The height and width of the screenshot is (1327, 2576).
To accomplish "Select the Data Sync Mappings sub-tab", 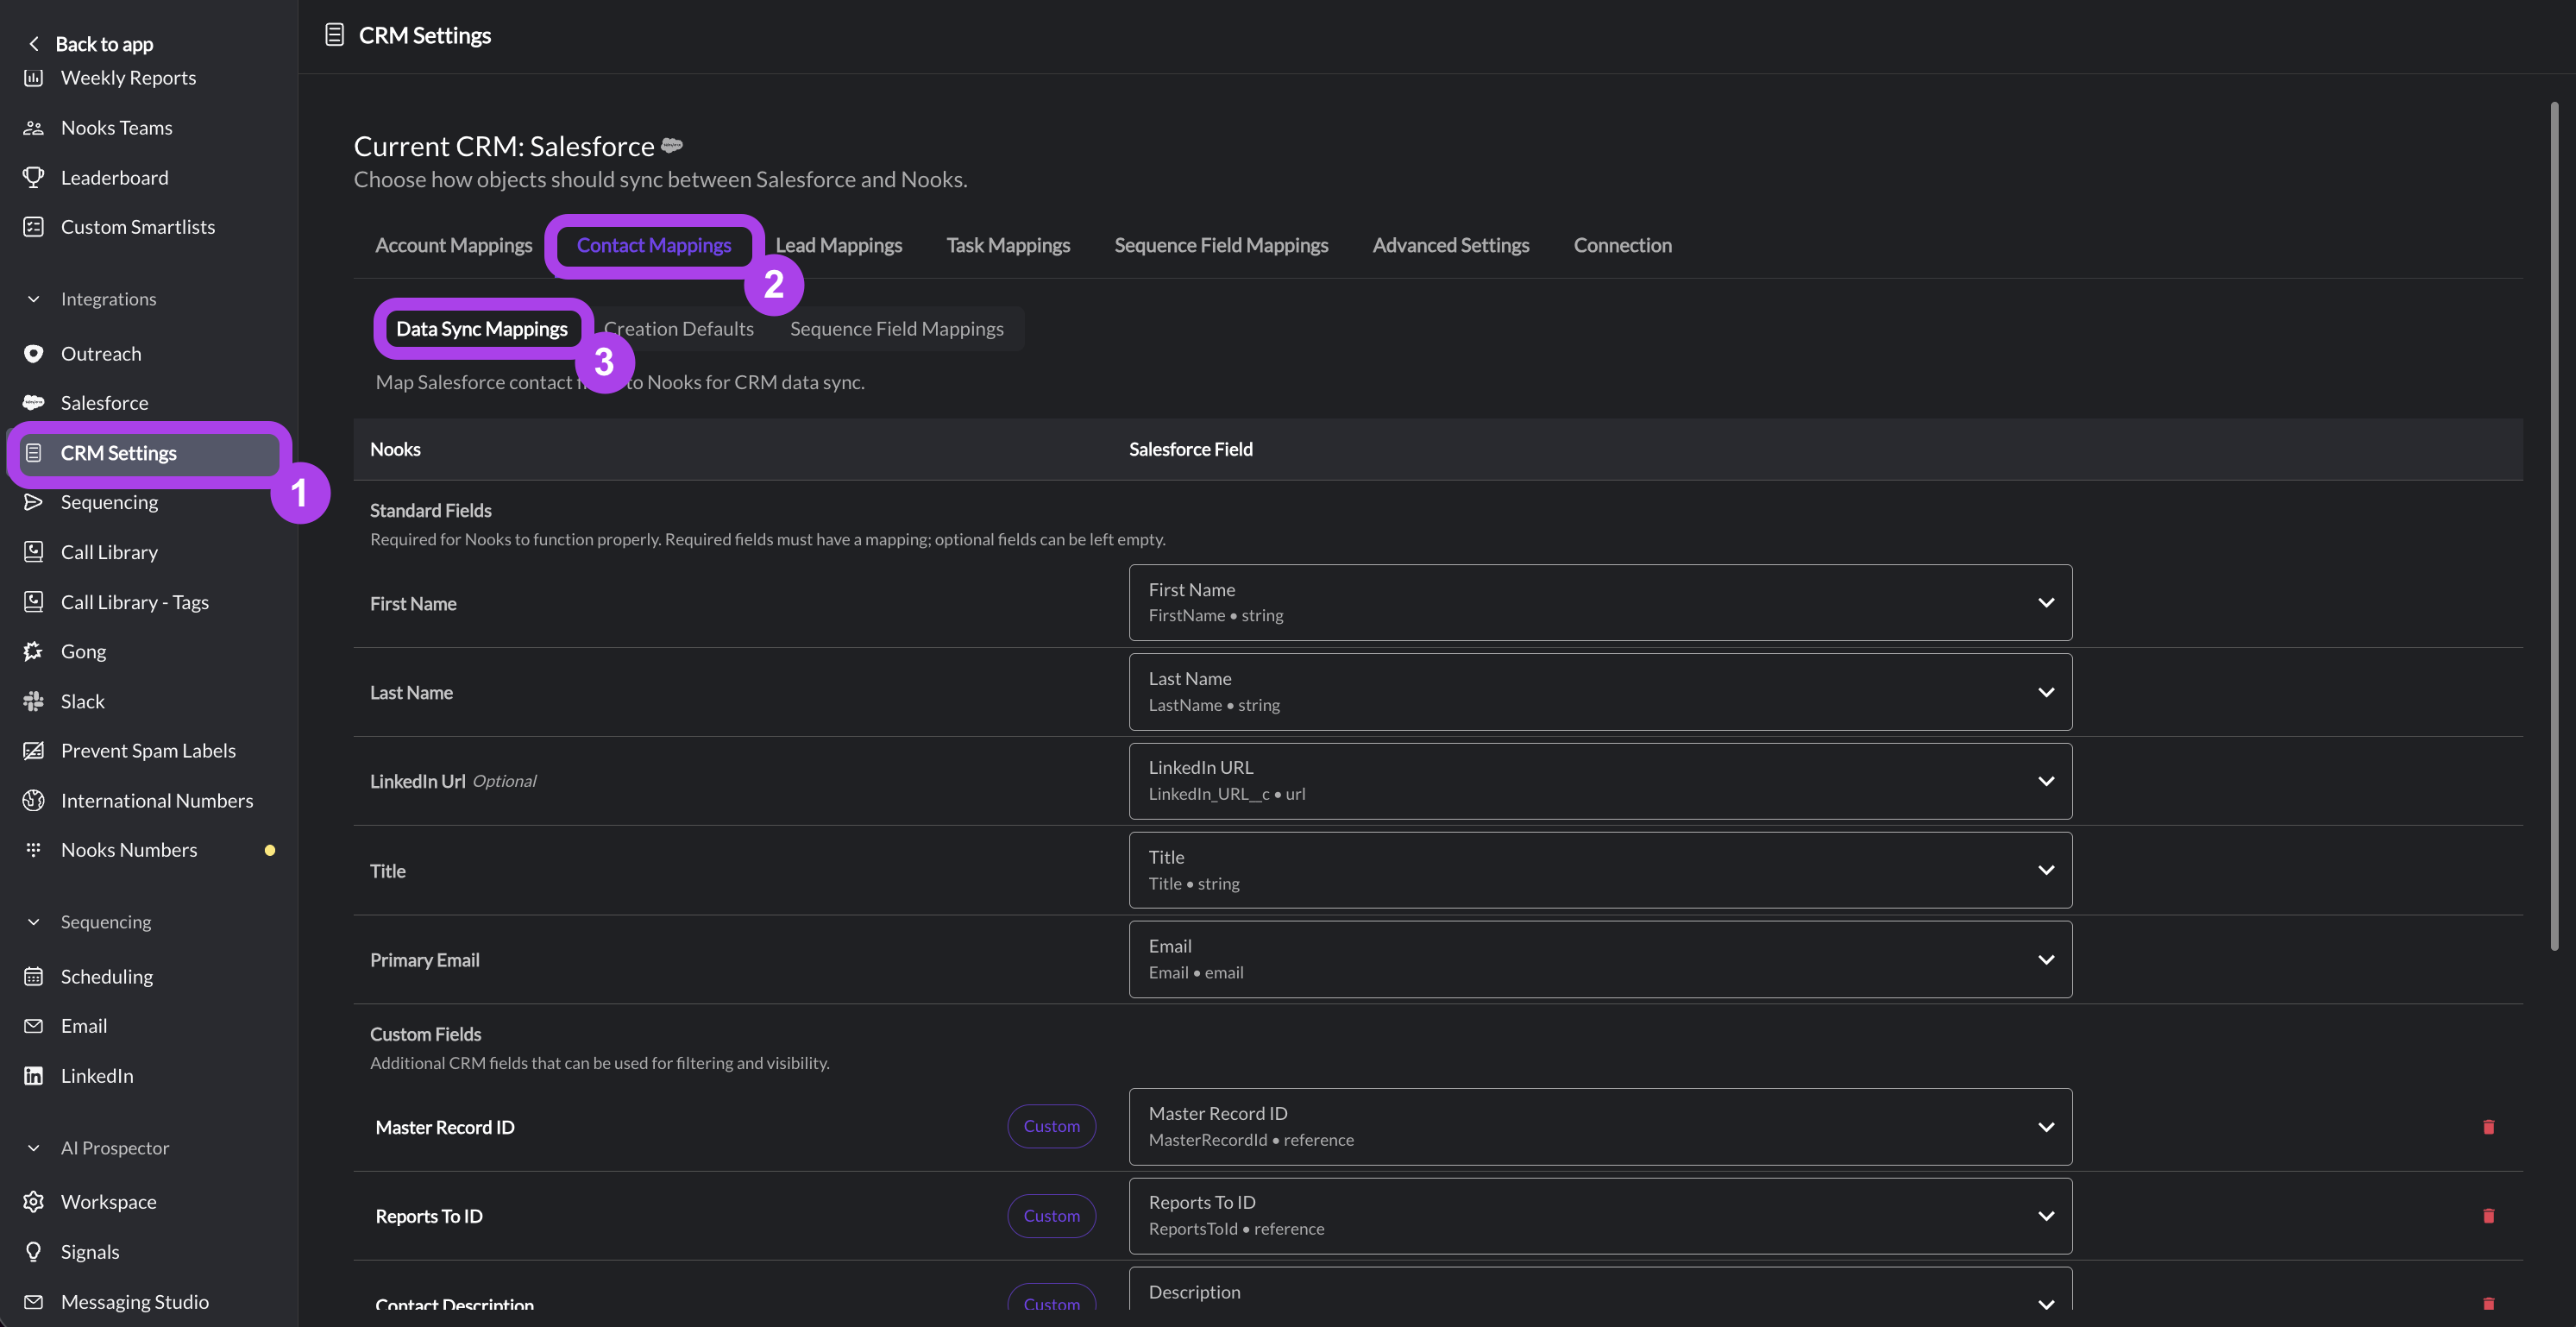I will point(482,329).
